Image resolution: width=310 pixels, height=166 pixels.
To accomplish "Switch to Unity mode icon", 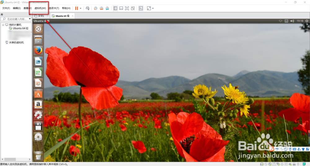I will 133,8.
